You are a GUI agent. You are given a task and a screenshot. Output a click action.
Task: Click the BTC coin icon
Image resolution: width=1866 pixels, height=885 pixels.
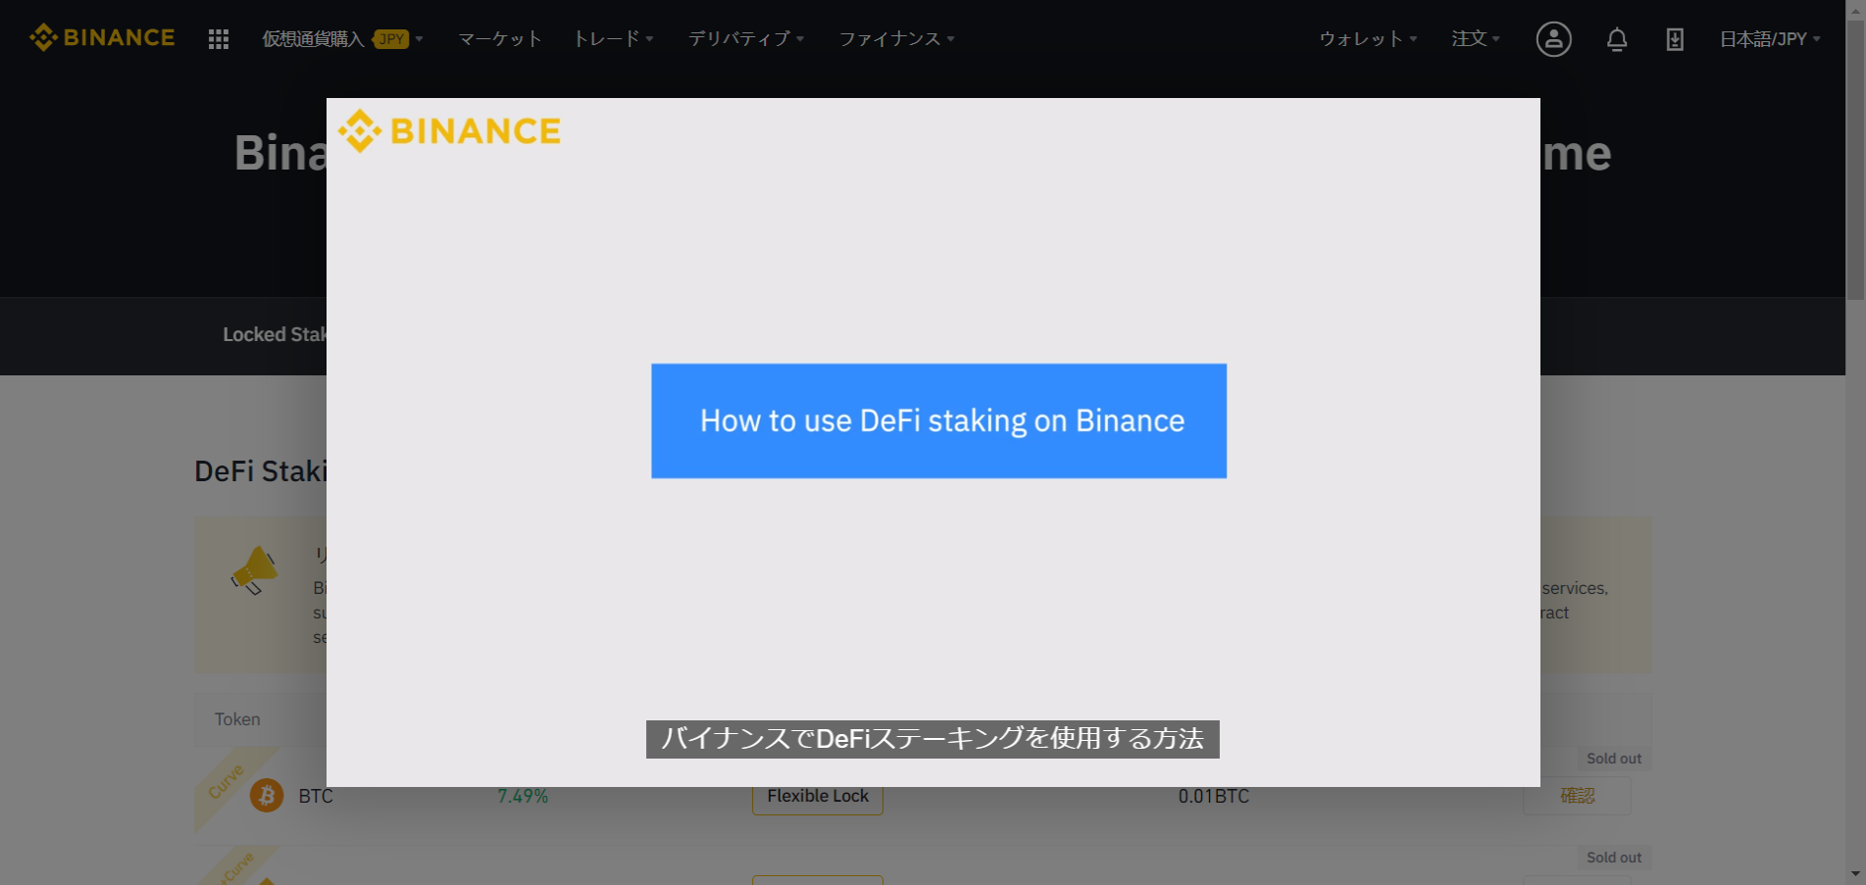267,795
